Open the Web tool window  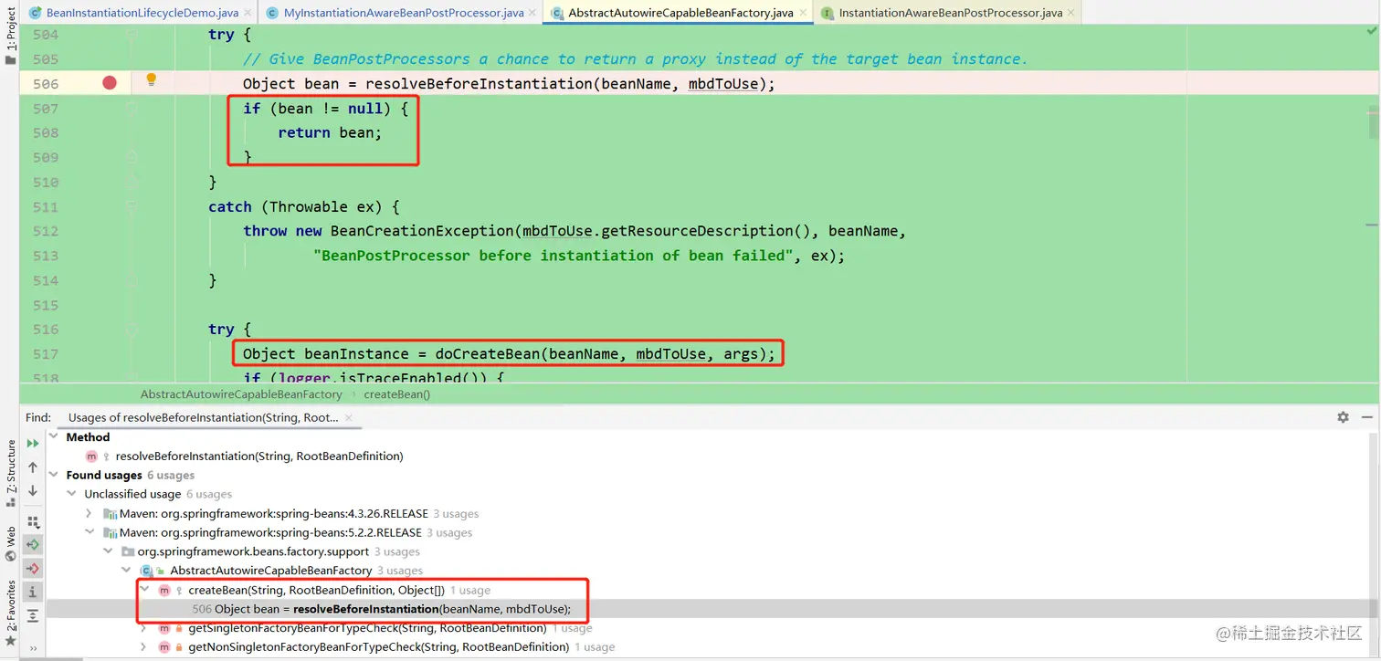pos(10,542)
